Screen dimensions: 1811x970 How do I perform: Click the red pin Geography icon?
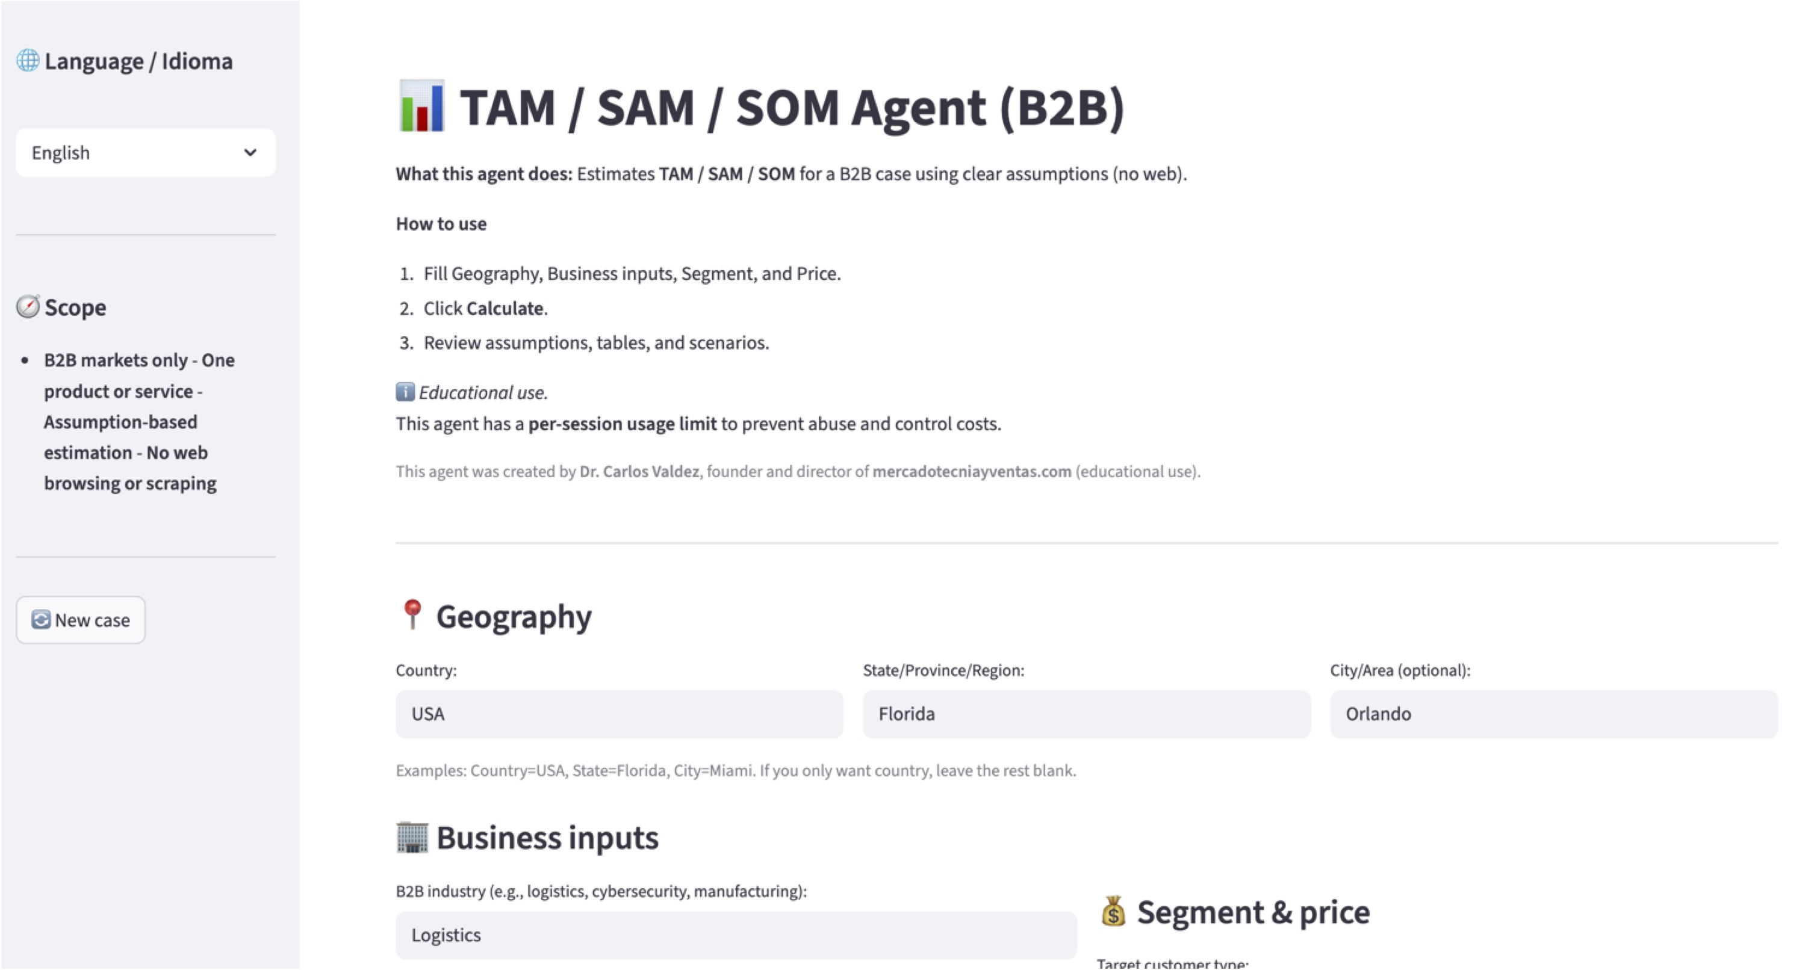[412, 615]
